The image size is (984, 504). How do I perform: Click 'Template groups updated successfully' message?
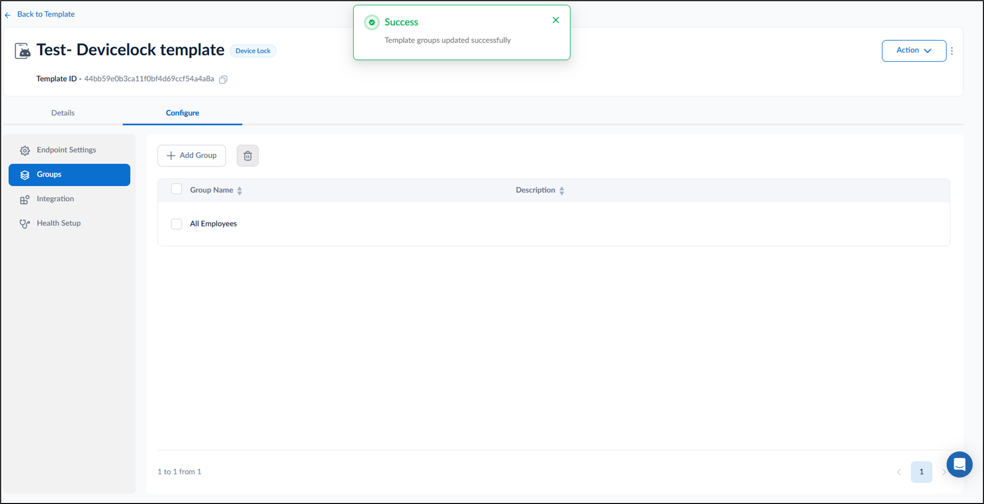click(447, 40)
